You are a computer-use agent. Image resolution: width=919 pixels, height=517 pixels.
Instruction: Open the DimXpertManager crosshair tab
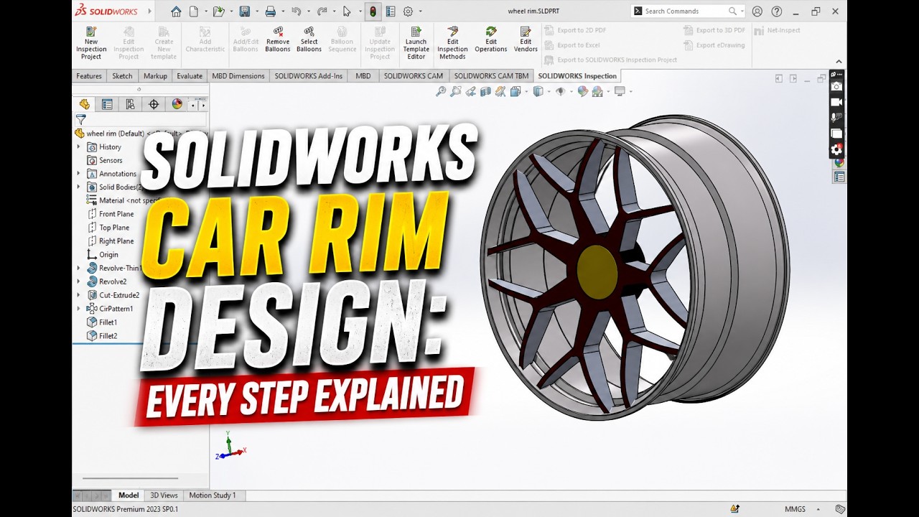click(x=154, y=104)
